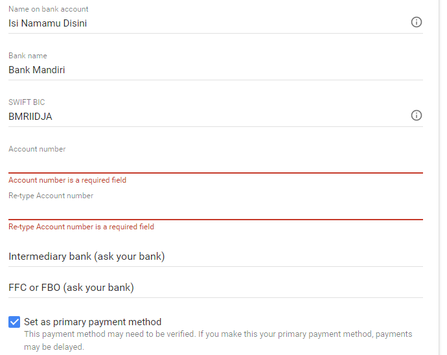The height and width of the screenshot is (355, 447).
Task: Open the SWIFT BIC info icon
Action: tap(416, 115)
